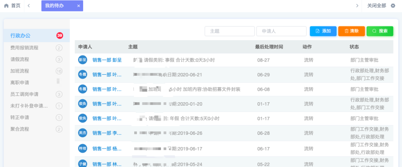The image size is (402, 167).
Task: Open the 销售一部 彭呈 applicant link
Action: (x=107, y=60)
